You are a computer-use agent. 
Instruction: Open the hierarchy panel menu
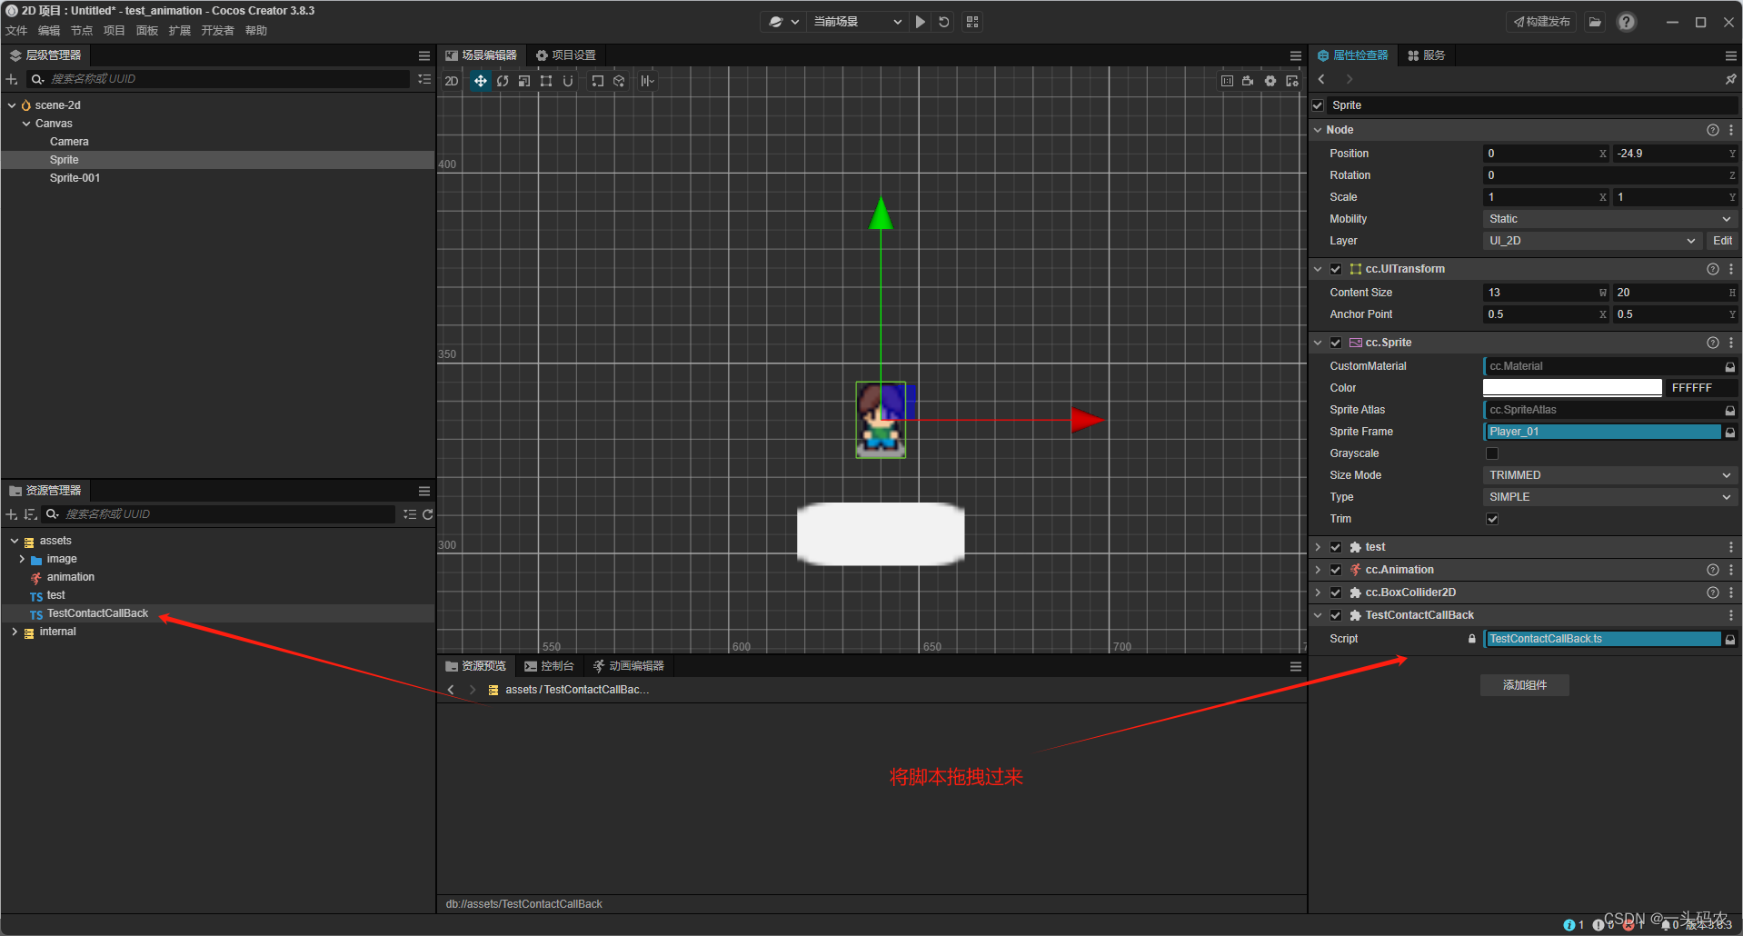point(424,55)
